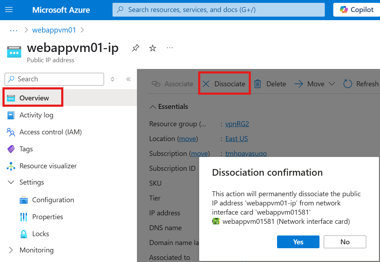Open Copilot
This screenshot has width=380, height=262.
point(357,10)
